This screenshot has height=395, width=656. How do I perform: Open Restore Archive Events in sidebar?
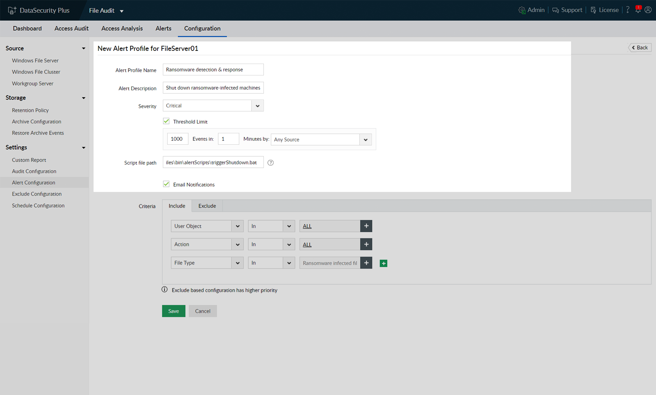click(38, 133)
